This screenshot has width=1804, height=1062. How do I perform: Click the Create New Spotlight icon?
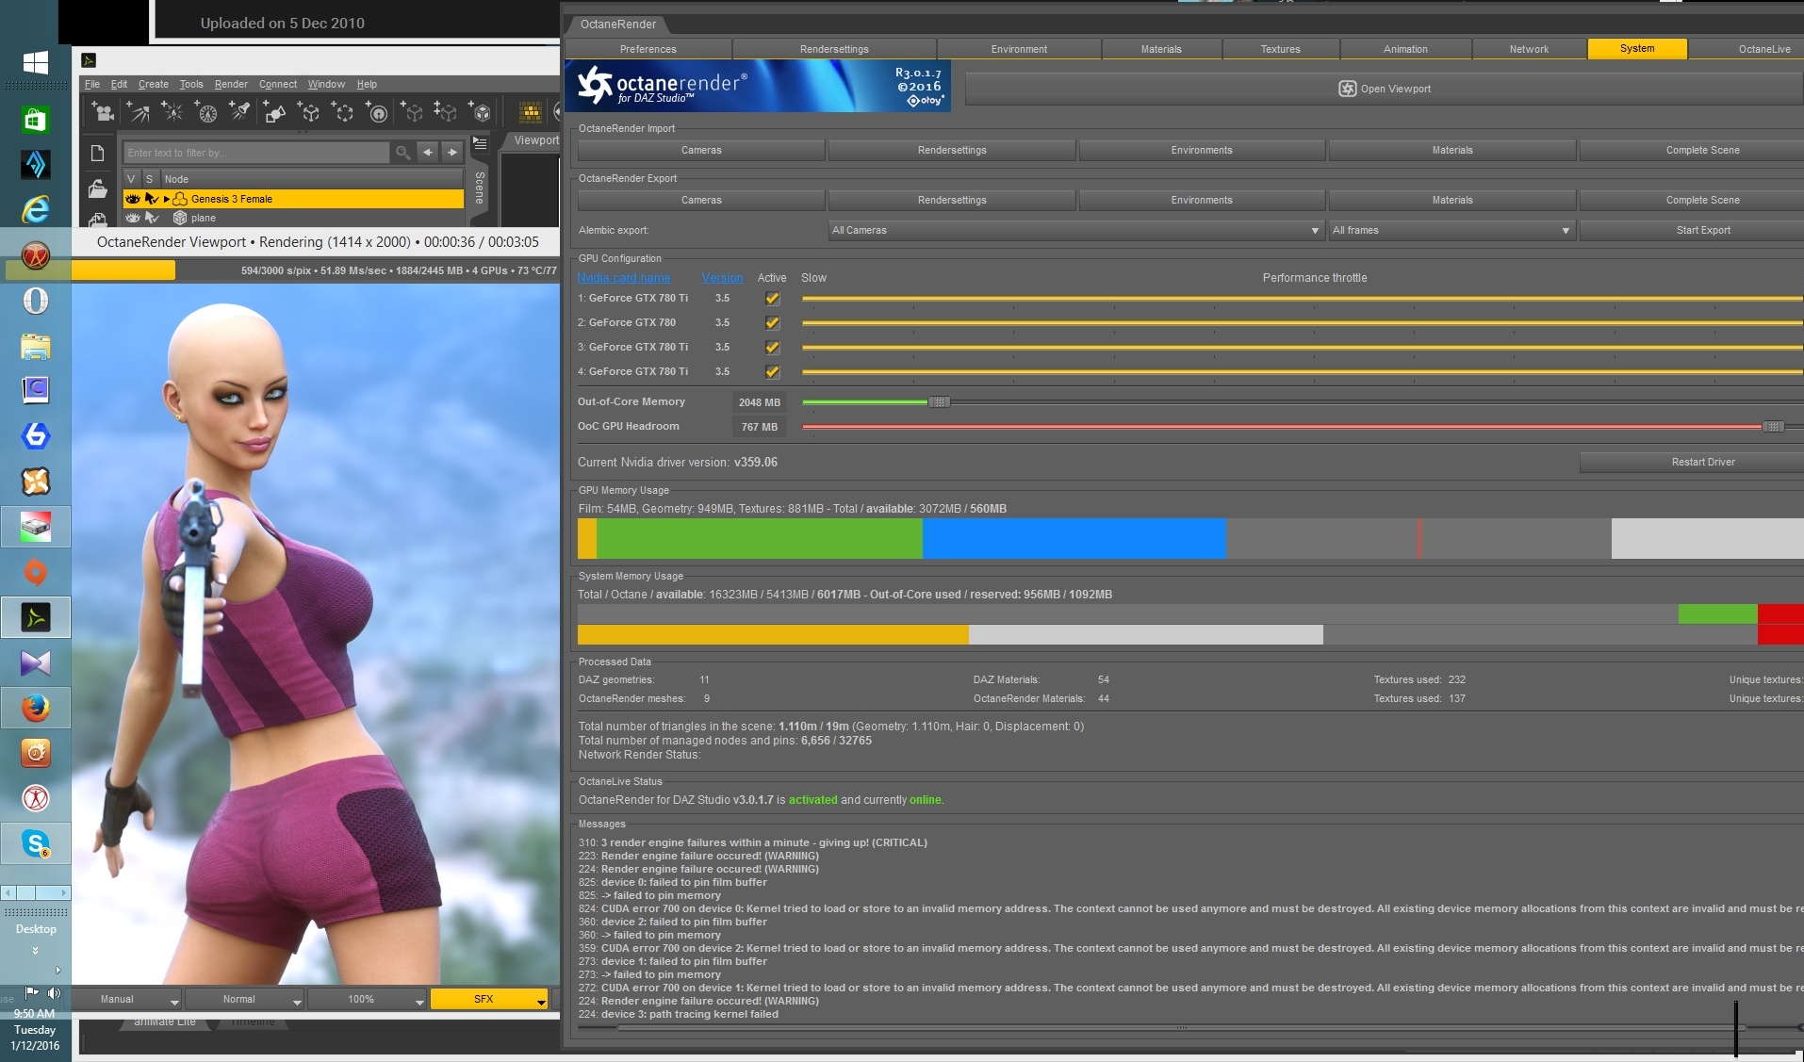click(x=240, y=113)
